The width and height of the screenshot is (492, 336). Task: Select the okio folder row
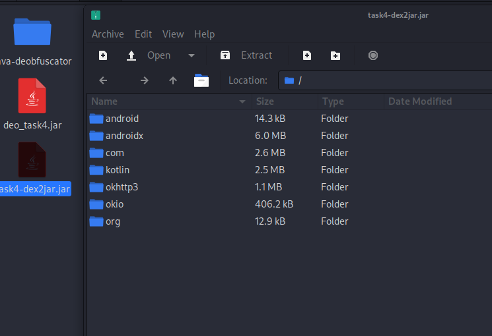coord(289,204)
